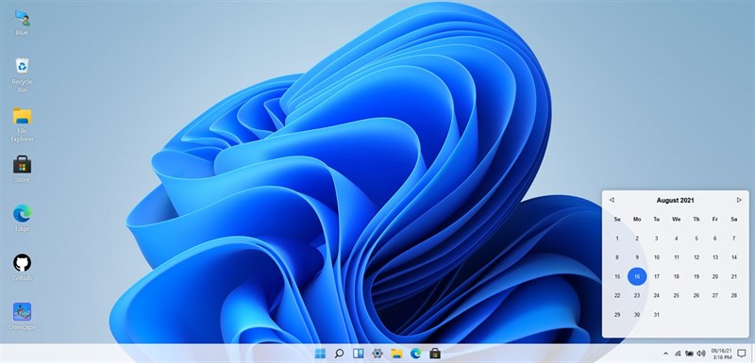Screen dimensions: 755x363
Task: Pick date 18 in the calendar
Action: [676, 276]
